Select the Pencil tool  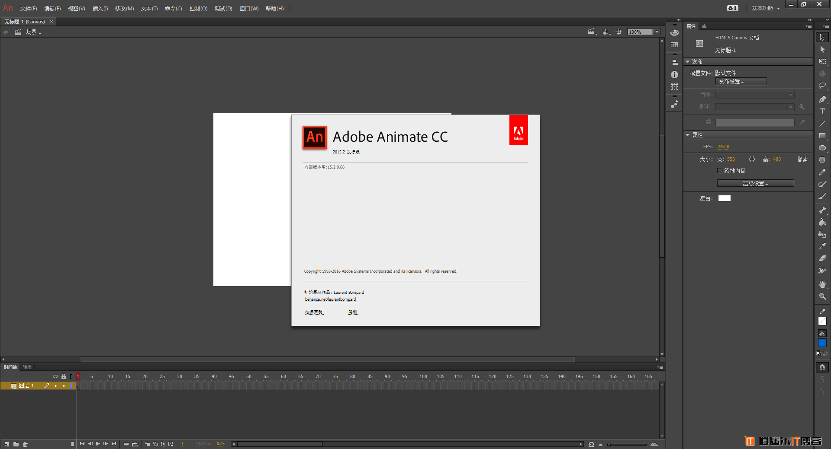[822, 172]
